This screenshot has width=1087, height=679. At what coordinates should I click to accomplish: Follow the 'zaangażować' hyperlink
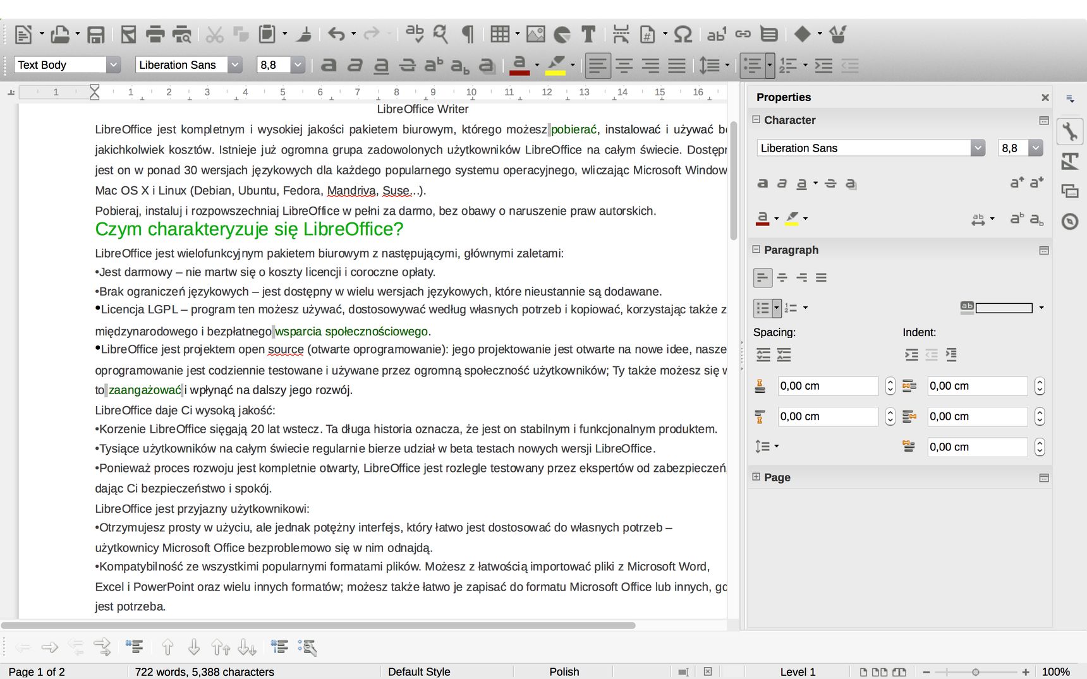(145, 390)
